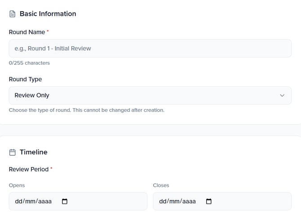The height and width of the screenshot is (220, 301).
Task: Select the year segment in Closes date
Action: pos(189,202)
